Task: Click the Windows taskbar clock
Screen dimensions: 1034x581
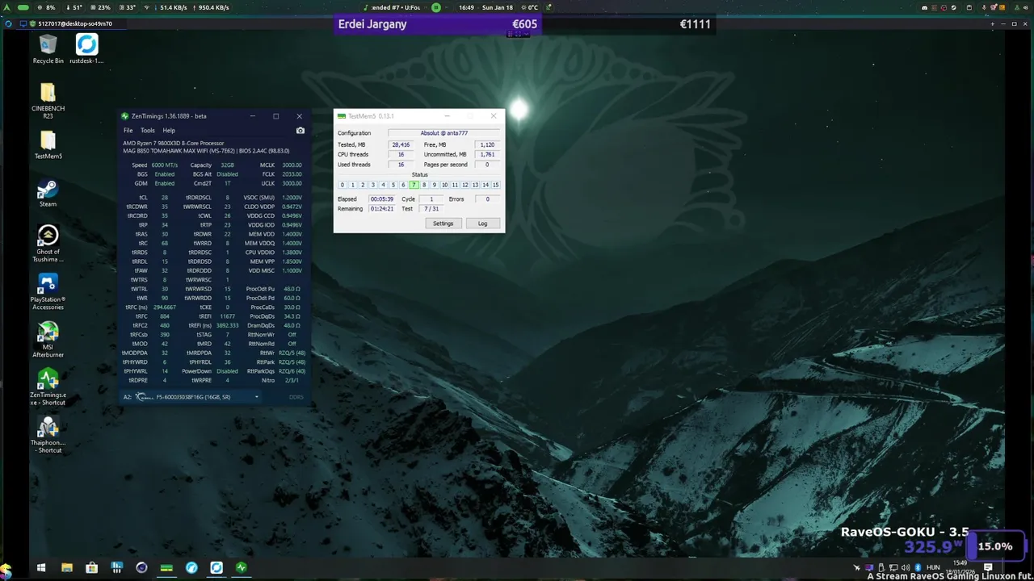Action: [960, 567]
